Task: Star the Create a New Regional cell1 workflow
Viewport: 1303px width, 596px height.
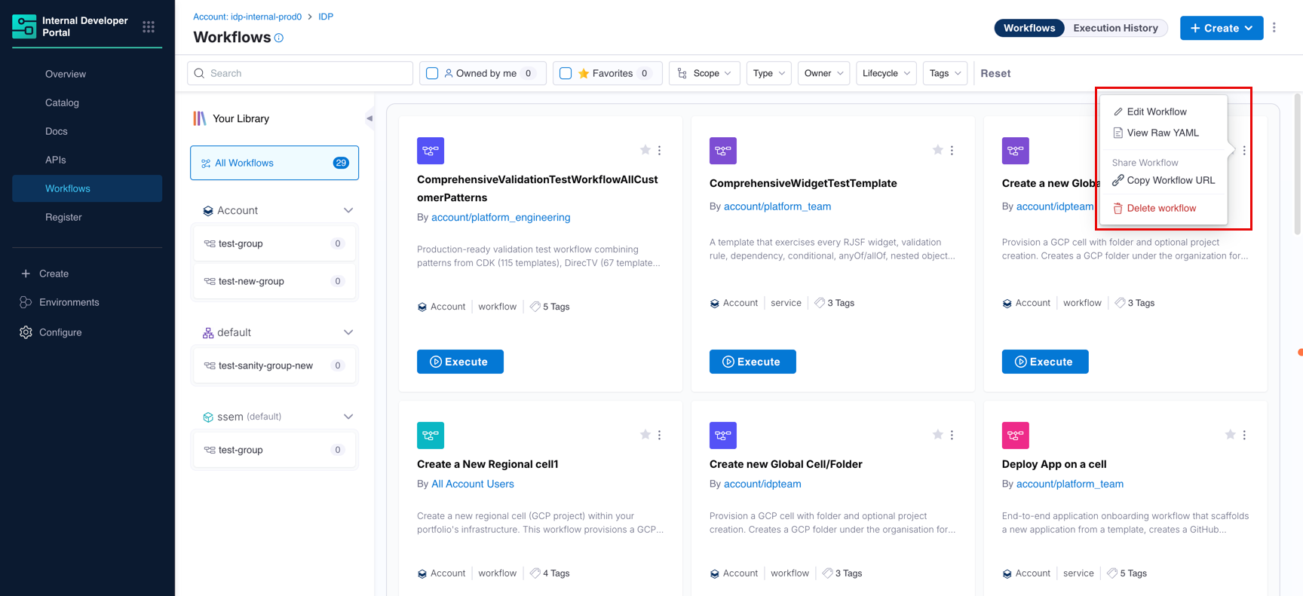Action: [x=645, y=435]
